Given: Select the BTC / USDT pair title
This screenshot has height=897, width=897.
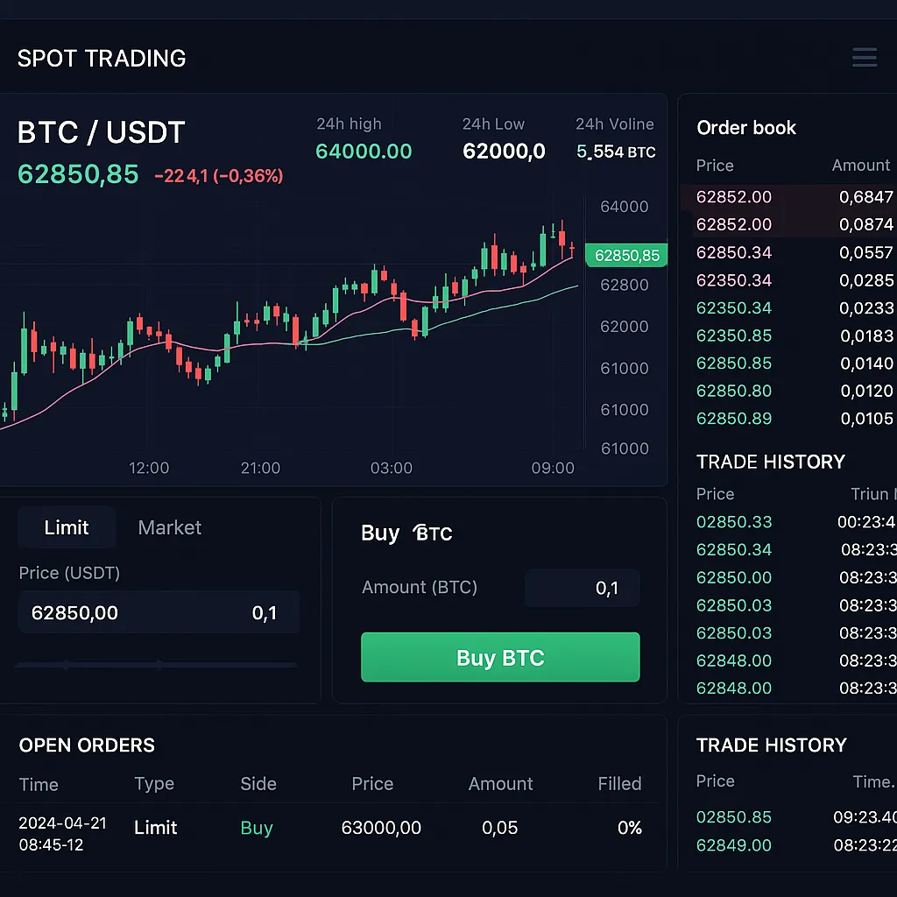Looking at the screenshot, I should pos(102,132).
